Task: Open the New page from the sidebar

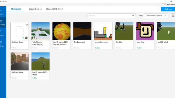Action: tap(1, 12)
